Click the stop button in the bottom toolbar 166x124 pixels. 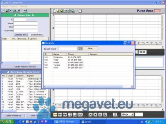pos(95,114)
